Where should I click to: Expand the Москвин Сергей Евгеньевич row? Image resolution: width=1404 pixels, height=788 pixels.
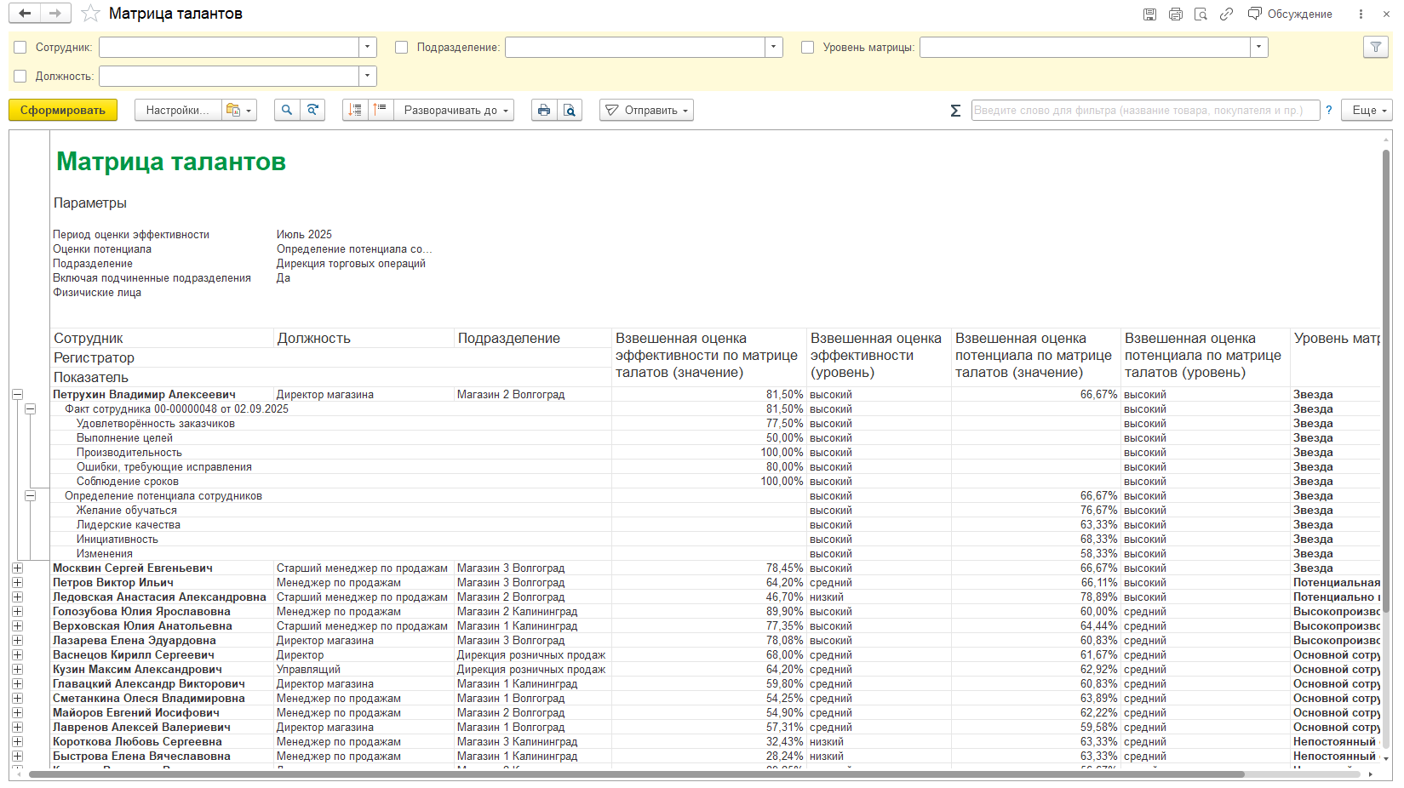[17, 568]
